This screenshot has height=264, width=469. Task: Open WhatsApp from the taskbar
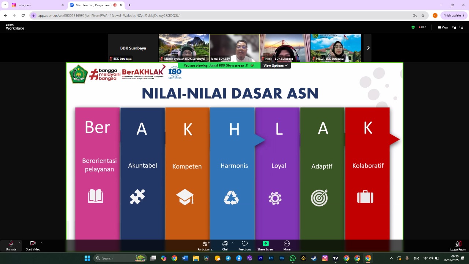(x=292, y=258)
